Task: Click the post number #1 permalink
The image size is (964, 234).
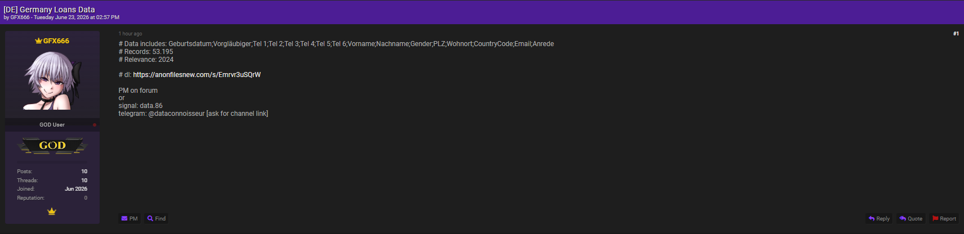Action: 956,34
